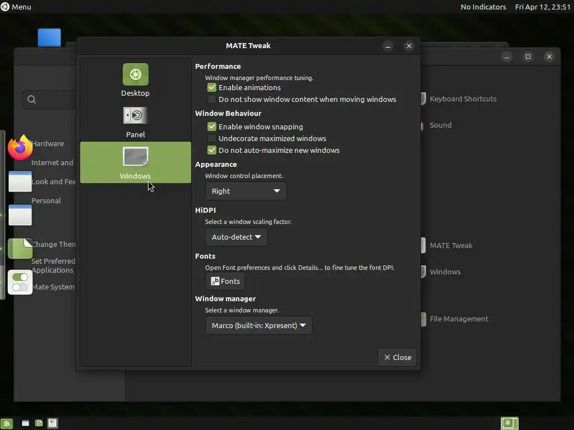The width and height of the screenshot is (574, 430).
Task: Click the Close button in MATE Tweak
Action: [x=397, y=357]
